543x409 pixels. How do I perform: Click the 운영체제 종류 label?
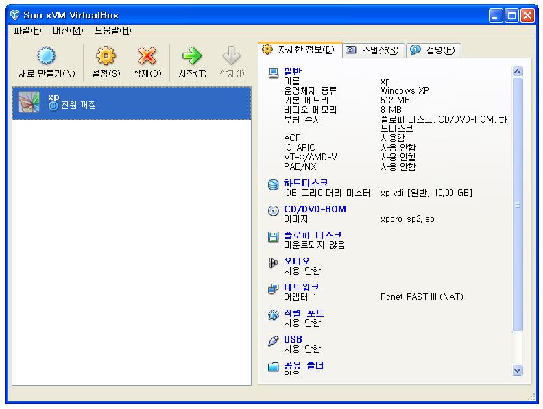[x=311, y=90]
